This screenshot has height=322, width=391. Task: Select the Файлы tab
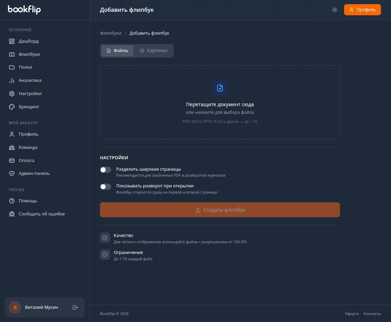pos(117,51)
